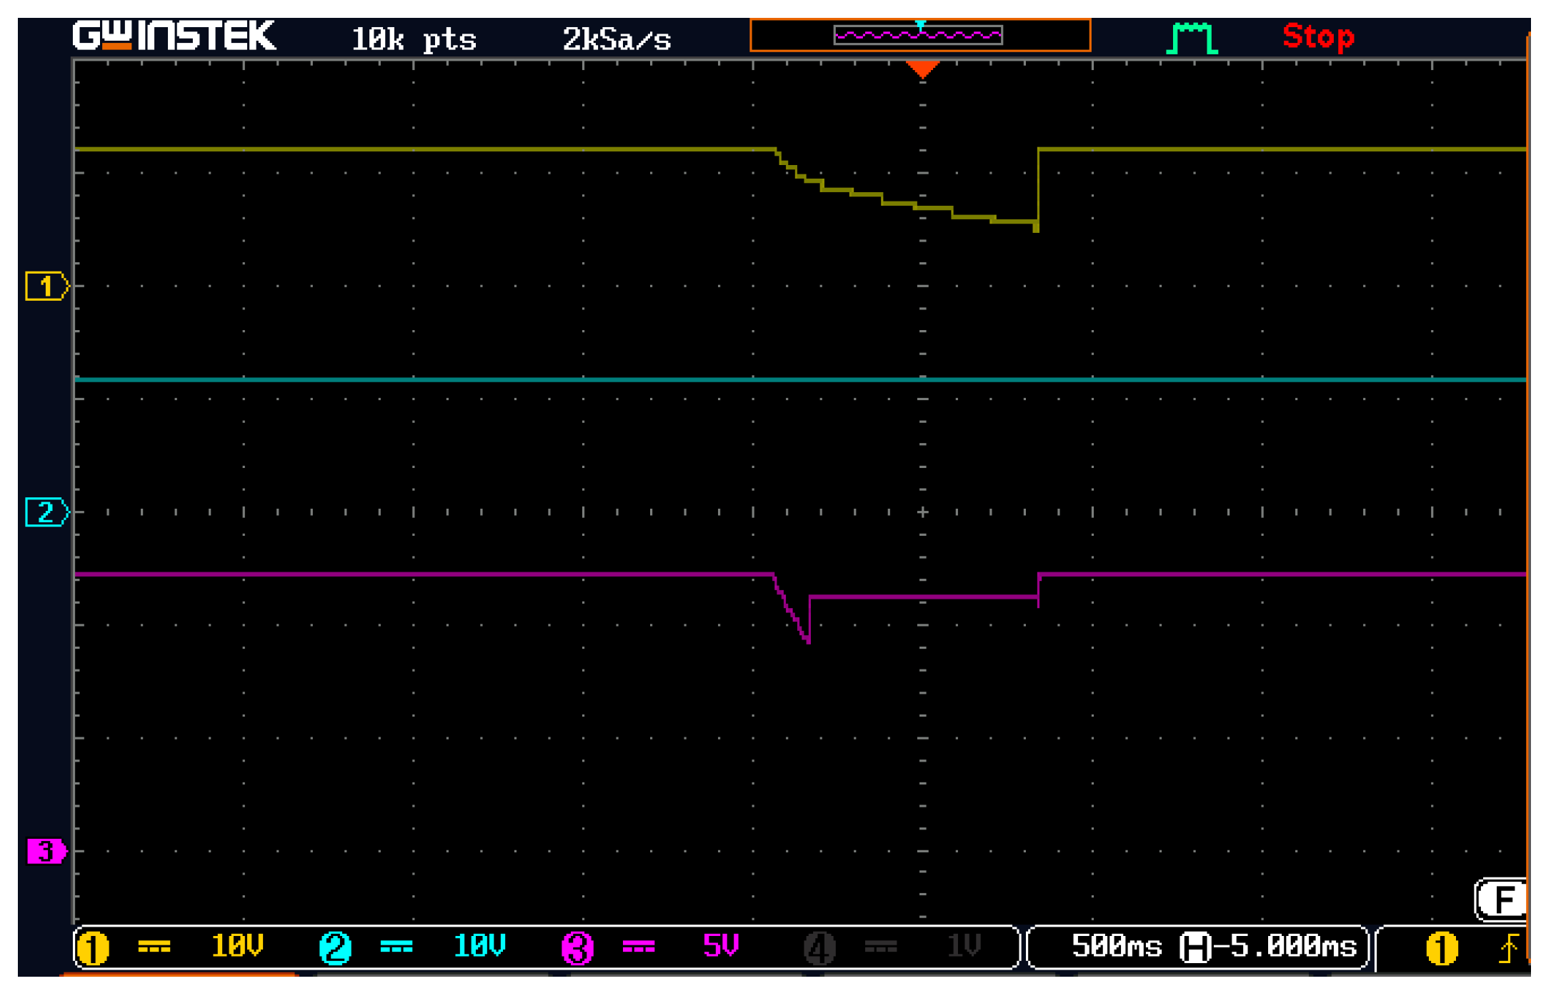Image resolution: width=1551 pixels, height=996 pixels.
Task: Click the channel 1 ground level marker
Action: [x=46, y=287]
